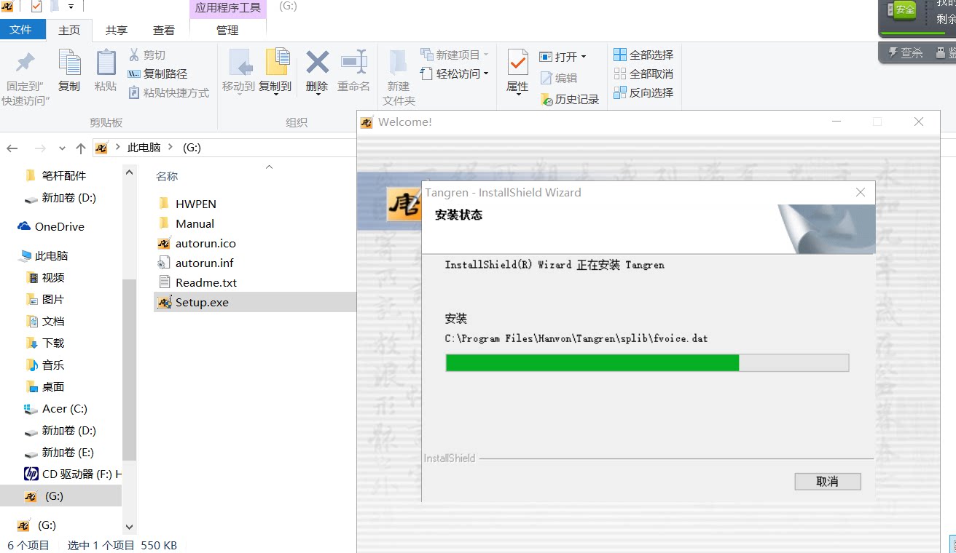Screen dimensions: 956x553
Task: Select the Setup.exe file
Action: coord(193,302)
